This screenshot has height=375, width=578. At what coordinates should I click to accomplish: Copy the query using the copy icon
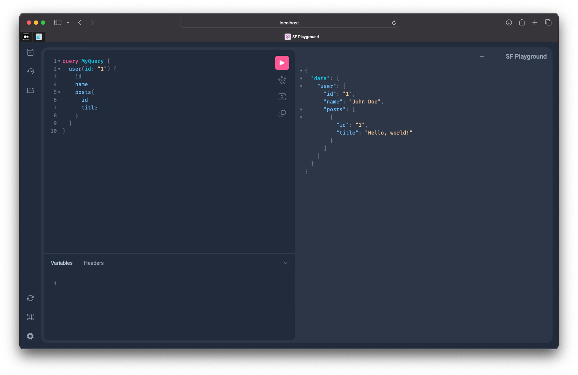pyautogui.click(x=282, y=114)
